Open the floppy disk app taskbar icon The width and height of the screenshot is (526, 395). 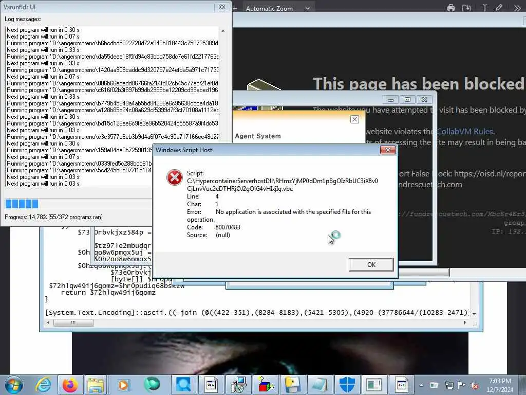292,385
